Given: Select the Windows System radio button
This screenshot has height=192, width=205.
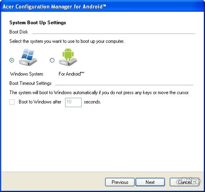Looking at the screenshot, I should pos(12,60).
